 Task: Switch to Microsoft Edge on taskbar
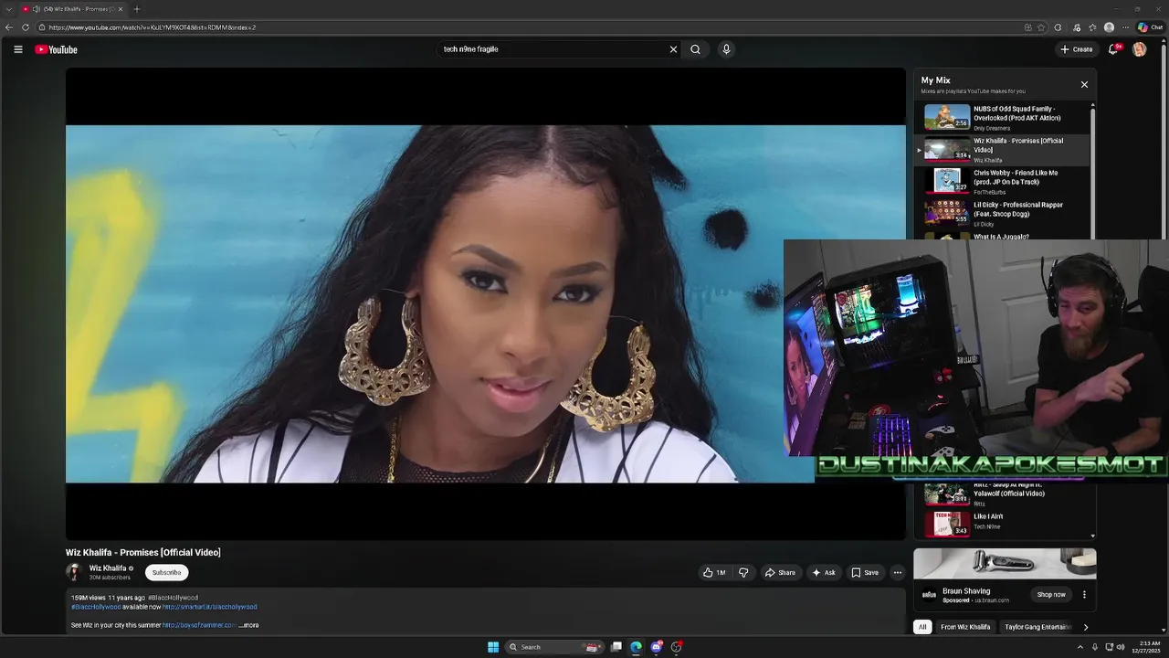tap(636, 647)
